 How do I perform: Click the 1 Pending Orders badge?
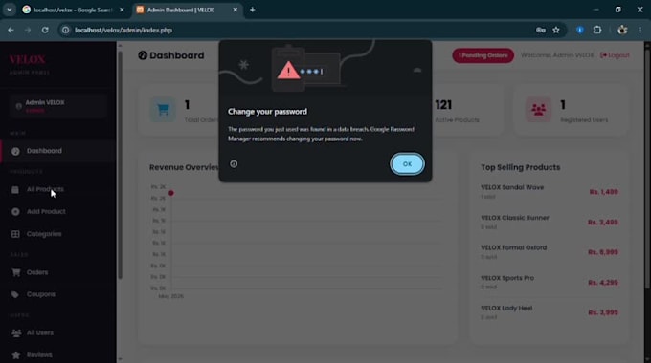click(483, 55)
